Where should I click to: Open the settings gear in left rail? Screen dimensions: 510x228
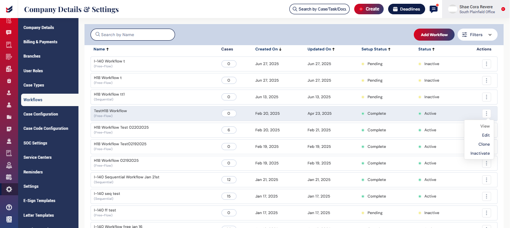pyautogui.click(x=9, y=189)
